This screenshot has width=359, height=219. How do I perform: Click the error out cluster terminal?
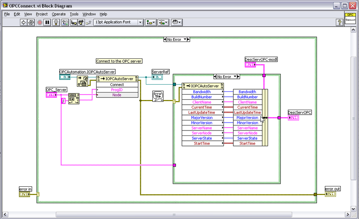pos(330,194)
